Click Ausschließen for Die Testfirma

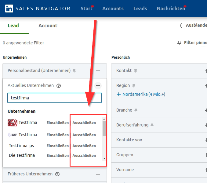point(84,156)
